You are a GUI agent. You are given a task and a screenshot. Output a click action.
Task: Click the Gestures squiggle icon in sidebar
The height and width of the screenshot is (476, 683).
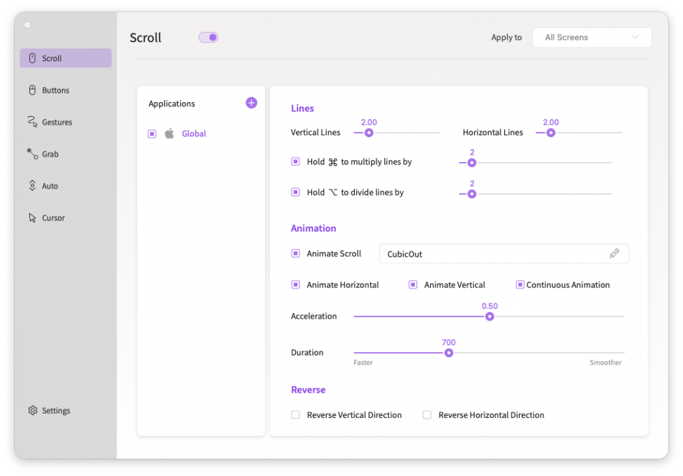pos(32,121)
